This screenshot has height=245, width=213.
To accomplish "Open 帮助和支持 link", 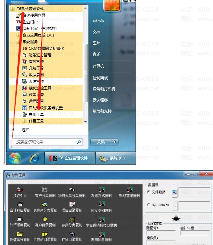I will (x=102, y=111).
